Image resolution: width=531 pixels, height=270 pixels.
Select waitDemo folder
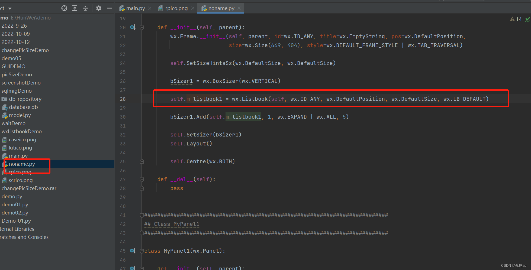click(x=14, y=123)
